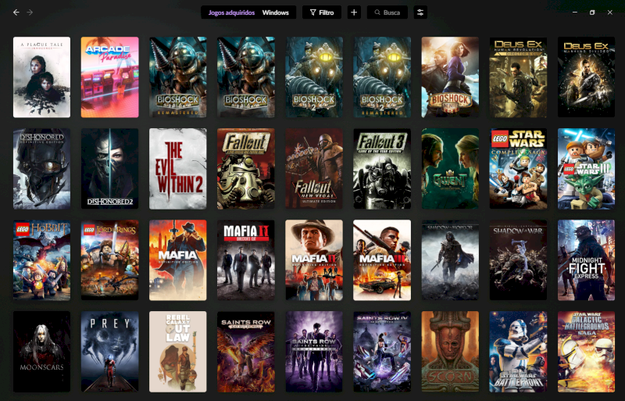Select Dishonored 2 game cover

pos(109,169)
